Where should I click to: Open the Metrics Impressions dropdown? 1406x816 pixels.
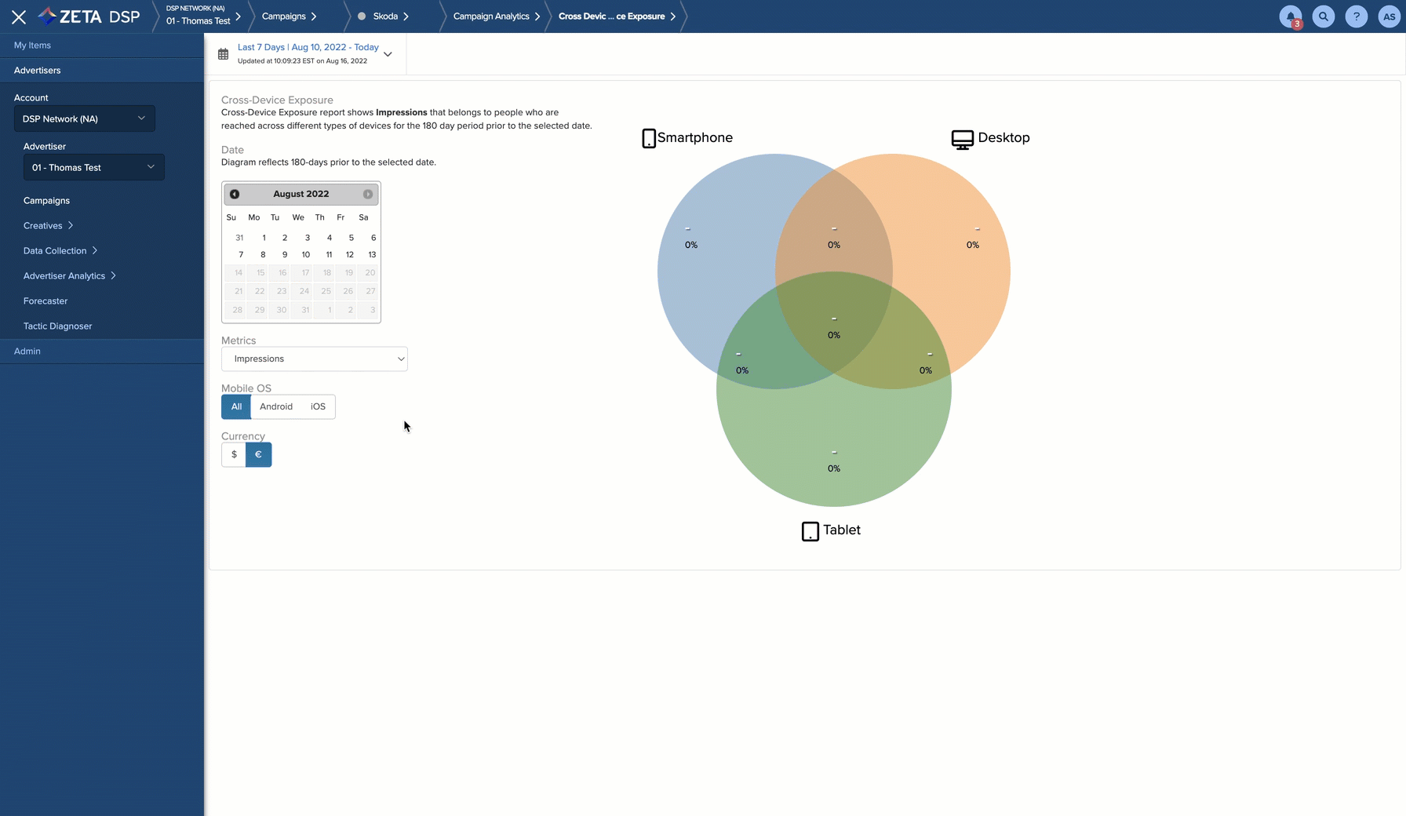pos(315,359)
